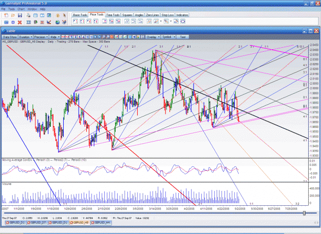Image resolution: width=321 pixels, height=234 pixels.
Task: Open the Help menu
Action: pyautogui.click(x=43, y=9)
